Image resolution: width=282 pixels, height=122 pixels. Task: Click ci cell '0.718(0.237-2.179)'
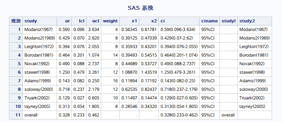pos(179,89)
